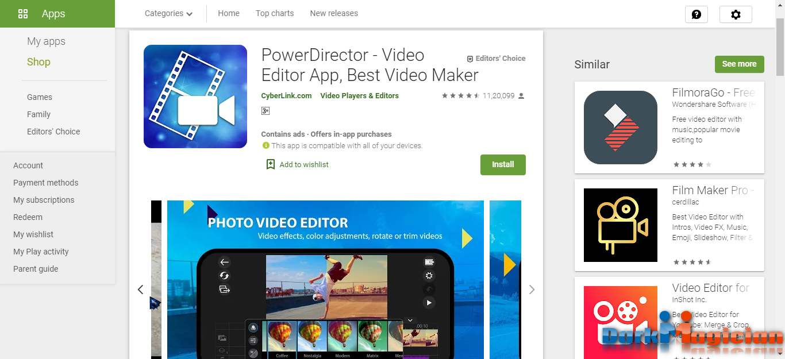
Task: Open Editors' Choice in sidebar
Action: point(53,132)
